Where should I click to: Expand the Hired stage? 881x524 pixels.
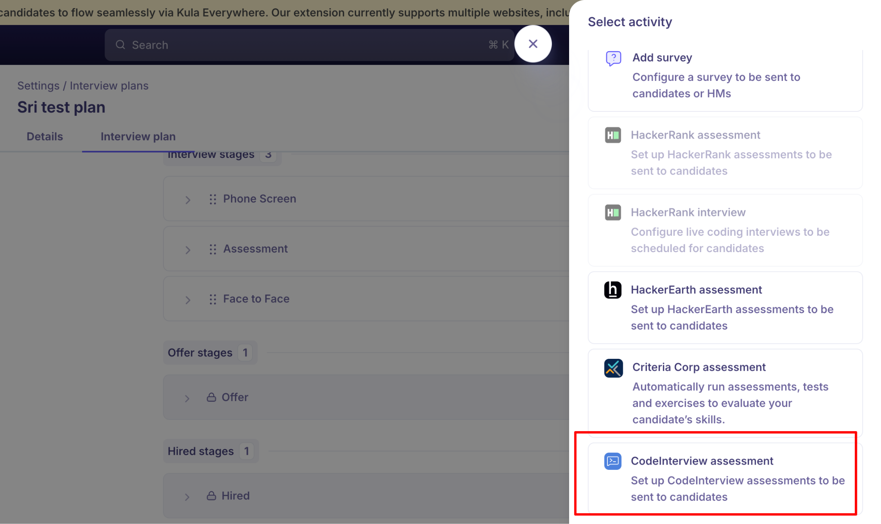coord(187,496)
